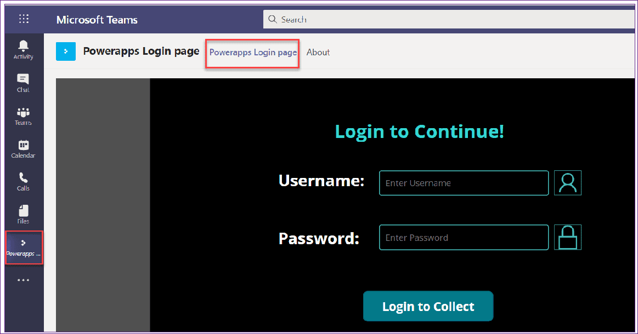Select the Powerapps Login page tab

coord(252,52)
